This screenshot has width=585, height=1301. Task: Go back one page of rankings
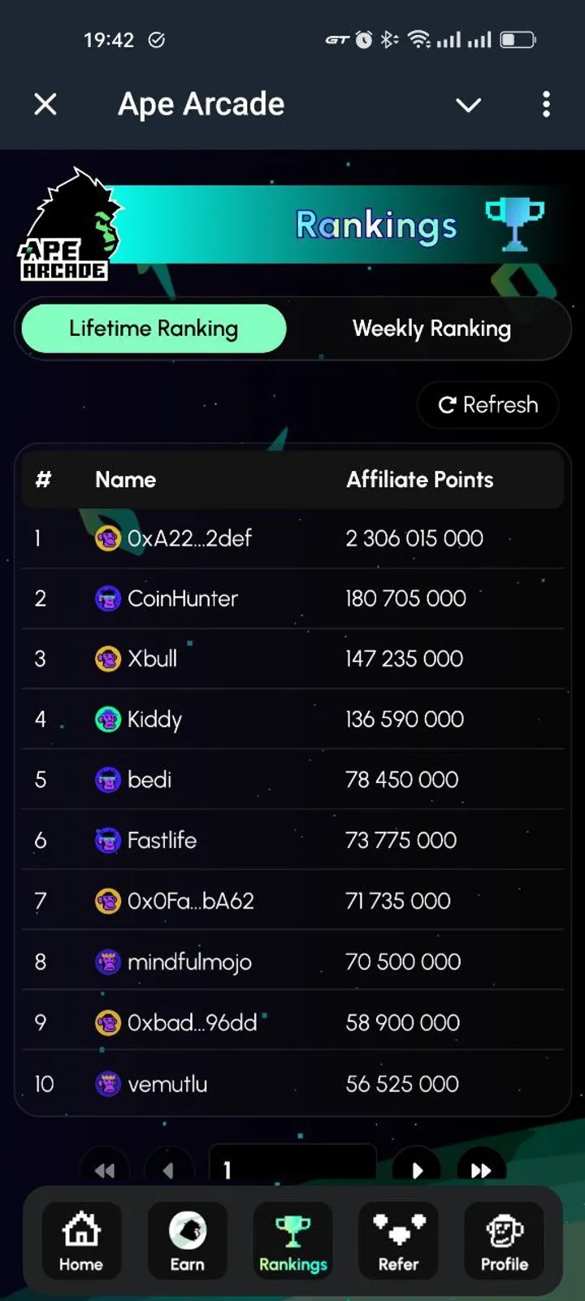point(169,1171)
